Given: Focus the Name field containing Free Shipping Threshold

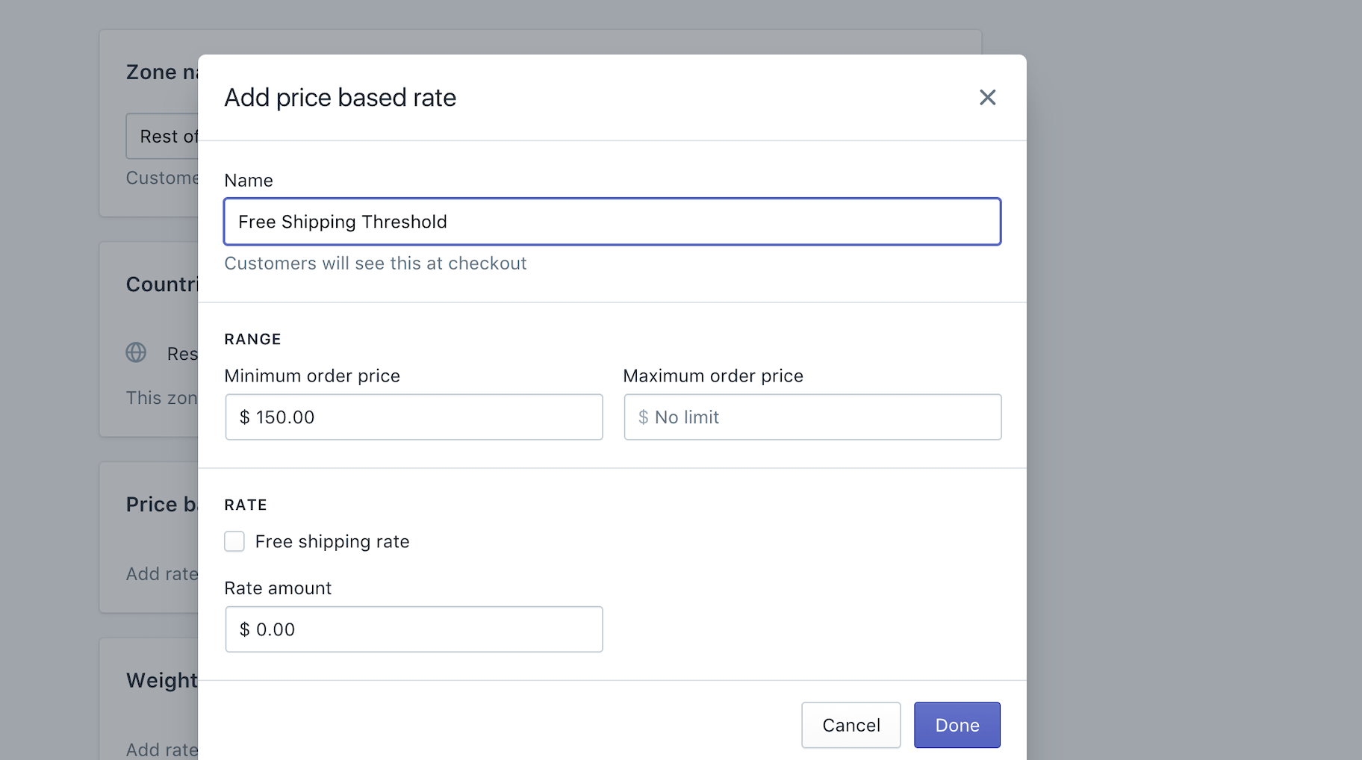Looking at the screenshot, I should tap(612, 222).
